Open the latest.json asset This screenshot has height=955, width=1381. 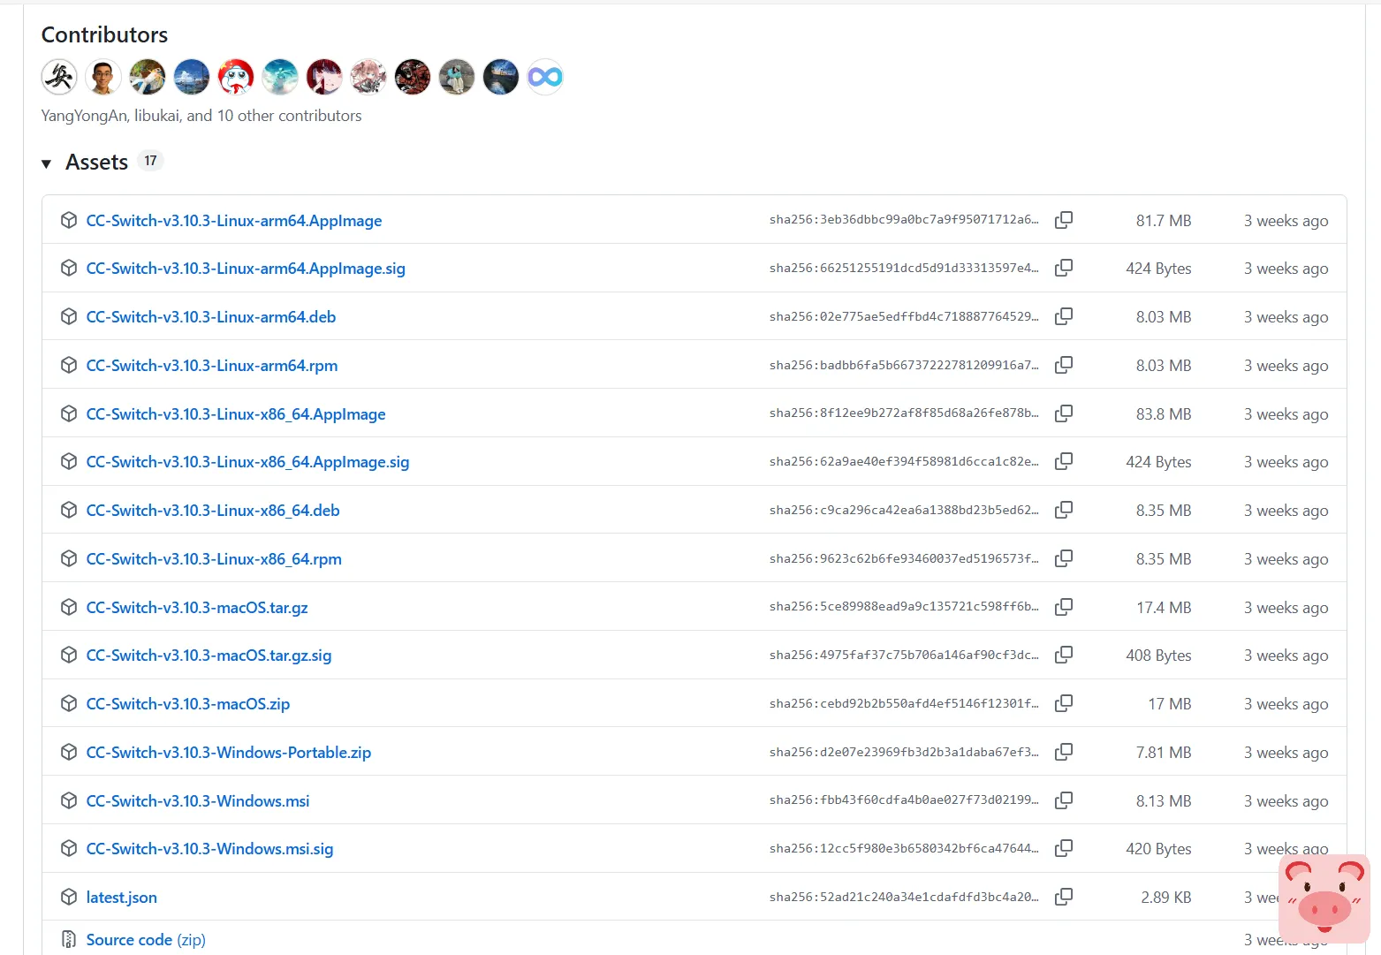122,898
